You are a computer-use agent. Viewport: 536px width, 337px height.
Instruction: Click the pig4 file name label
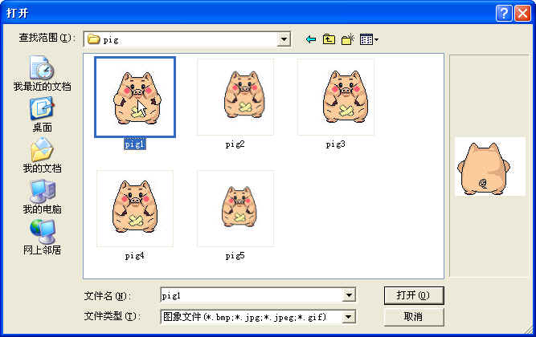[x=135, y=256]
